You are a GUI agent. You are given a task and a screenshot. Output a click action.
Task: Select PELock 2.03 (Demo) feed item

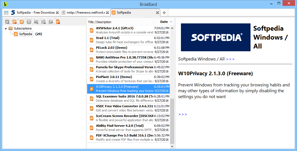(128, 50)
